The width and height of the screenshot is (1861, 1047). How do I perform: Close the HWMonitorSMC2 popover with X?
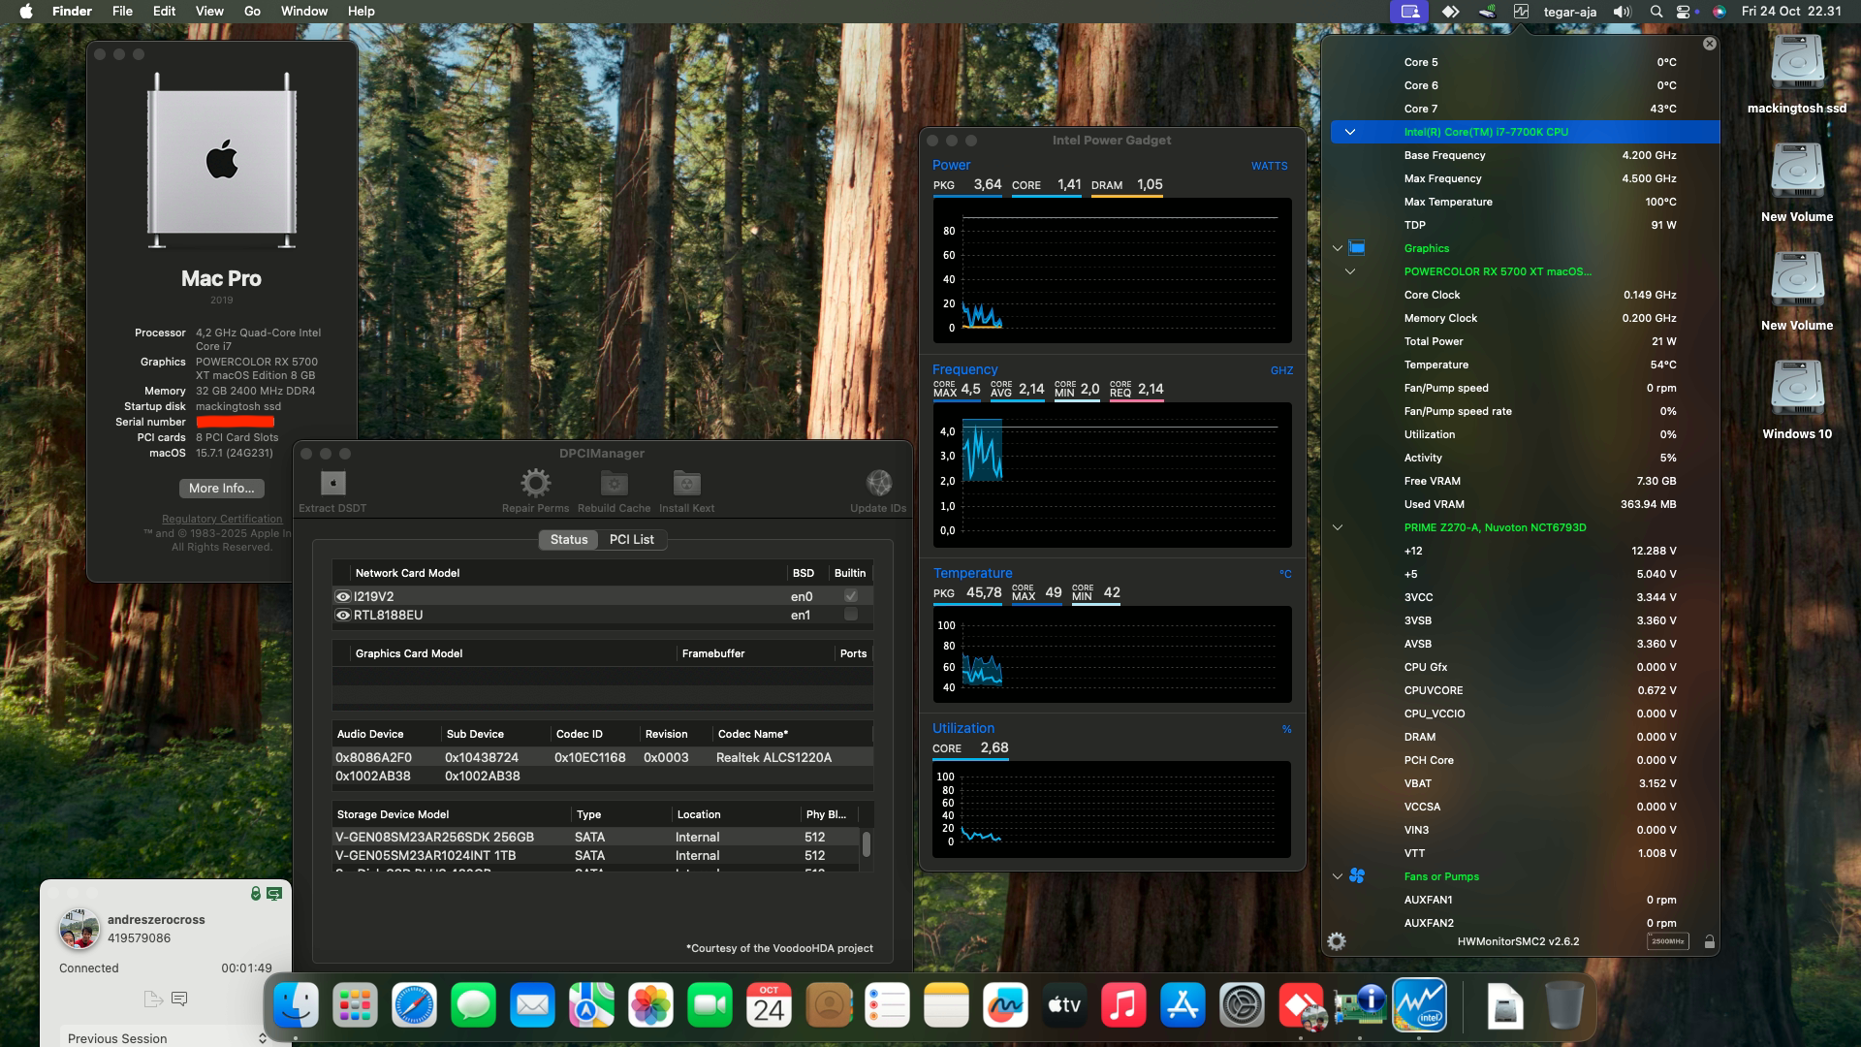[1709, 44]
